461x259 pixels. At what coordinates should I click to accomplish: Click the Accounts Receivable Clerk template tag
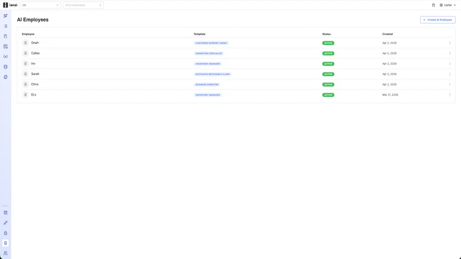point(212,74)
